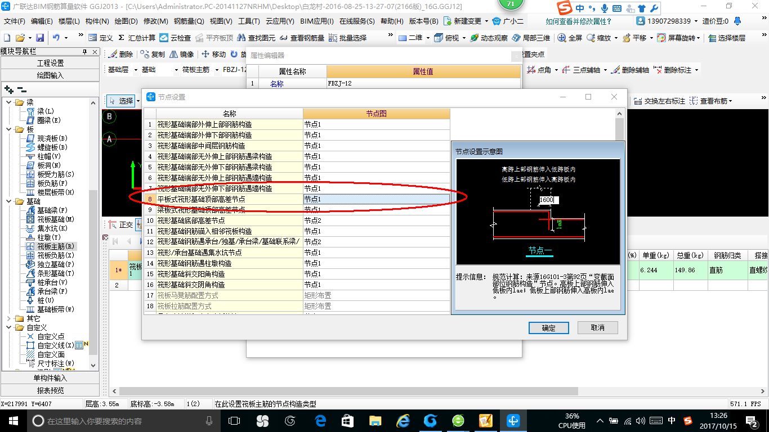Click 全屏 full screen tool

tap(570, 38)
